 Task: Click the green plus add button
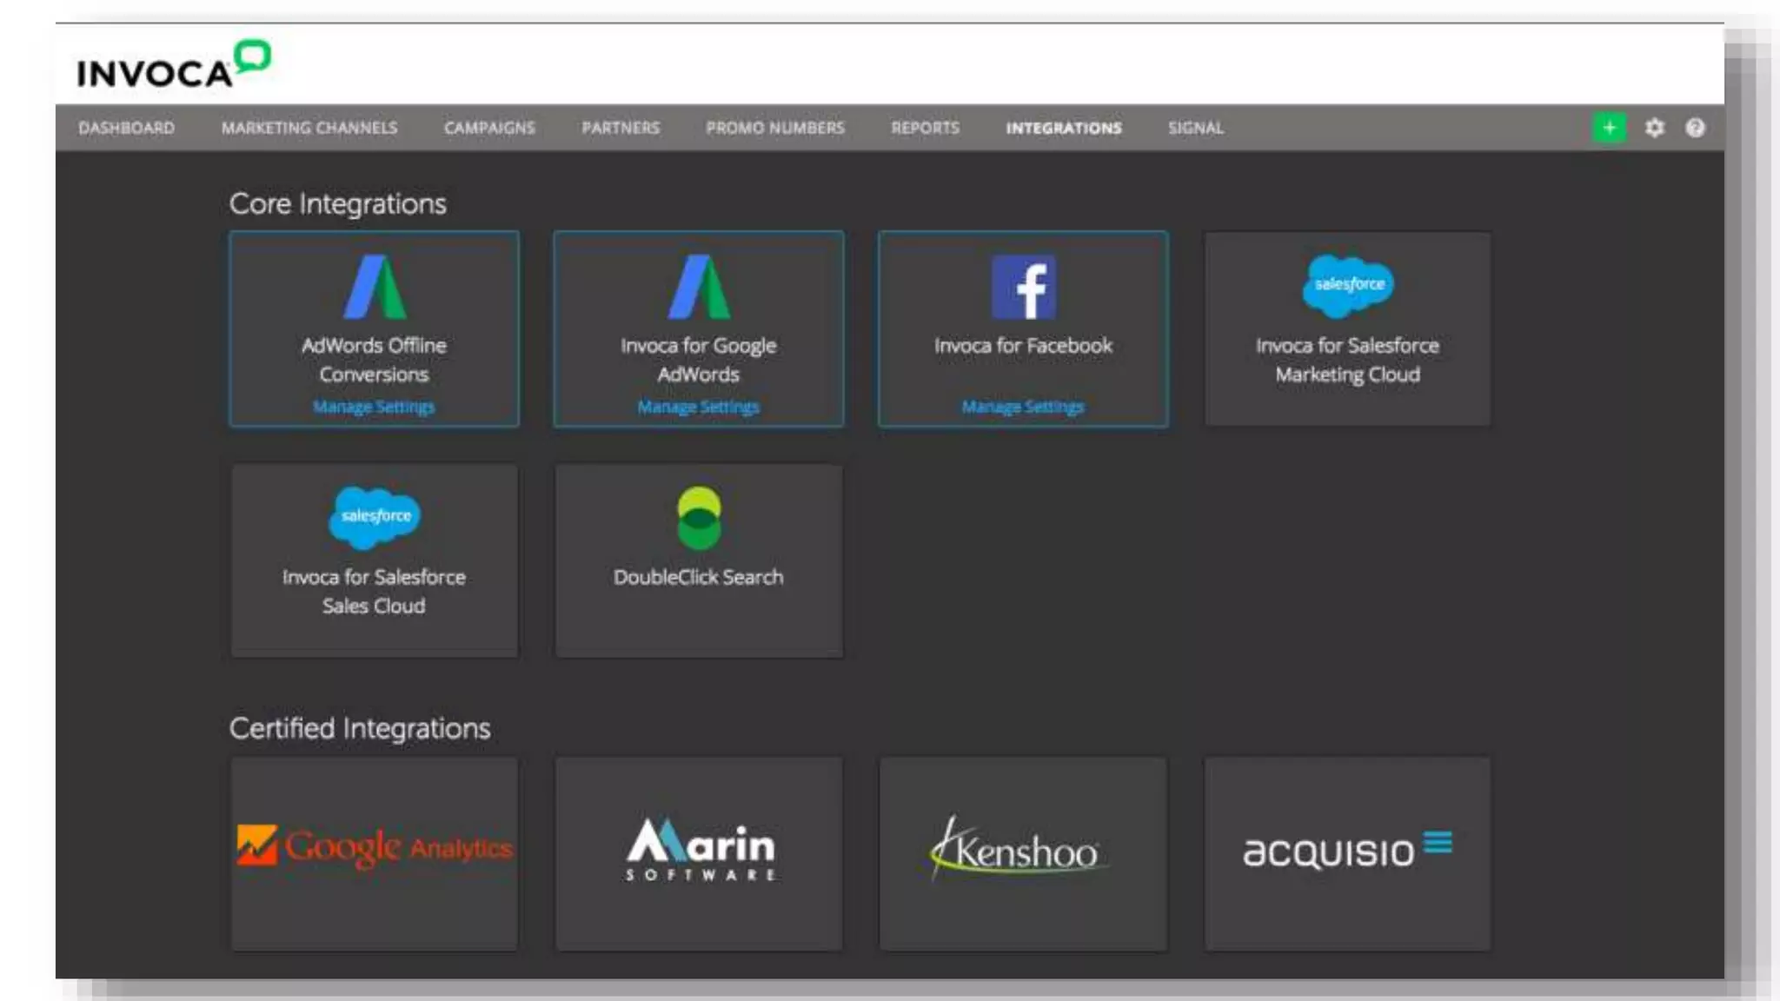click(1609, 128)
